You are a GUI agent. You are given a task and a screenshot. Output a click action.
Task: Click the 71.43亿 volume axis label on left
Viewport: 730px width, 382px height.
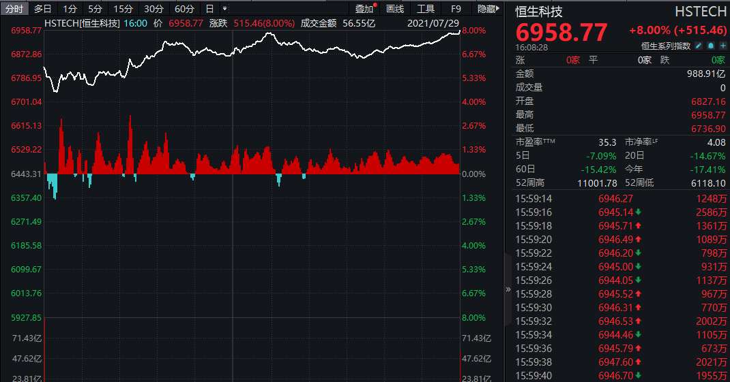pos(27,338)
